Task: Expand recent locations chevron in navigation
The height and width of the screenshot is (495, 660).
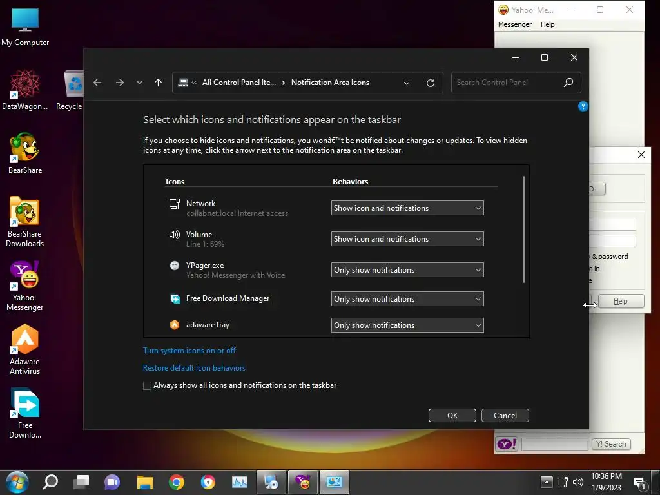Action: pyautogui.click(x=139, y=82)
